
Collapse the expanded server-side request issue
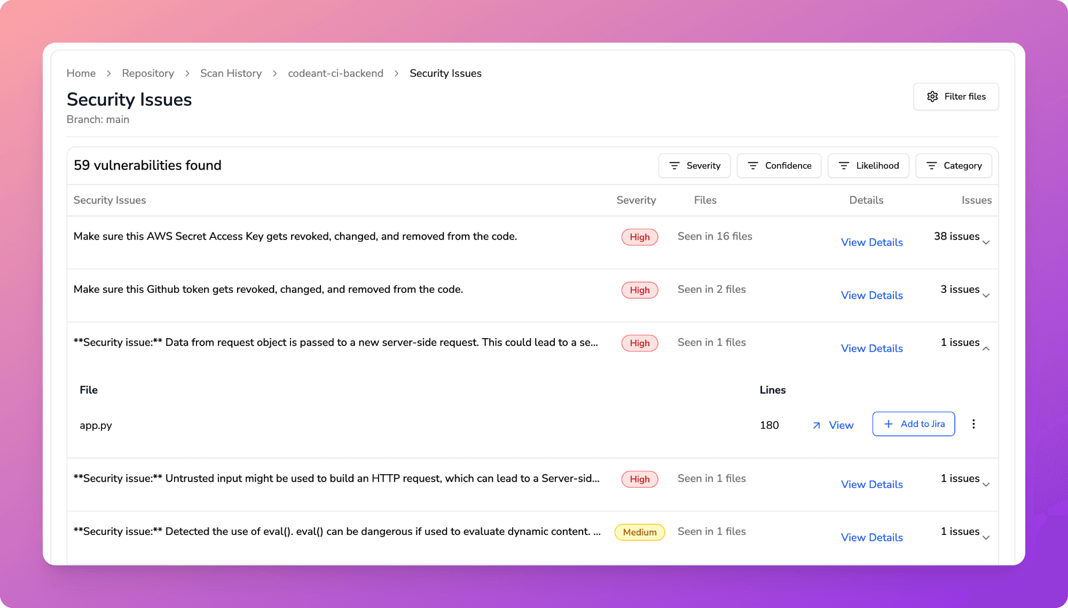(x=986, y=349)
